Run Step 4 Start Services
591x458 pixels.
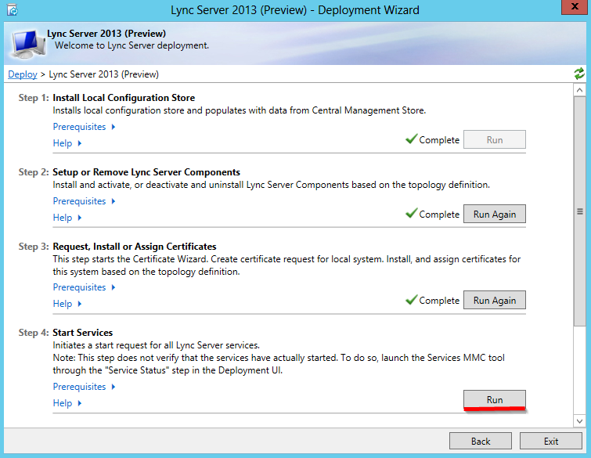[495, 399]
